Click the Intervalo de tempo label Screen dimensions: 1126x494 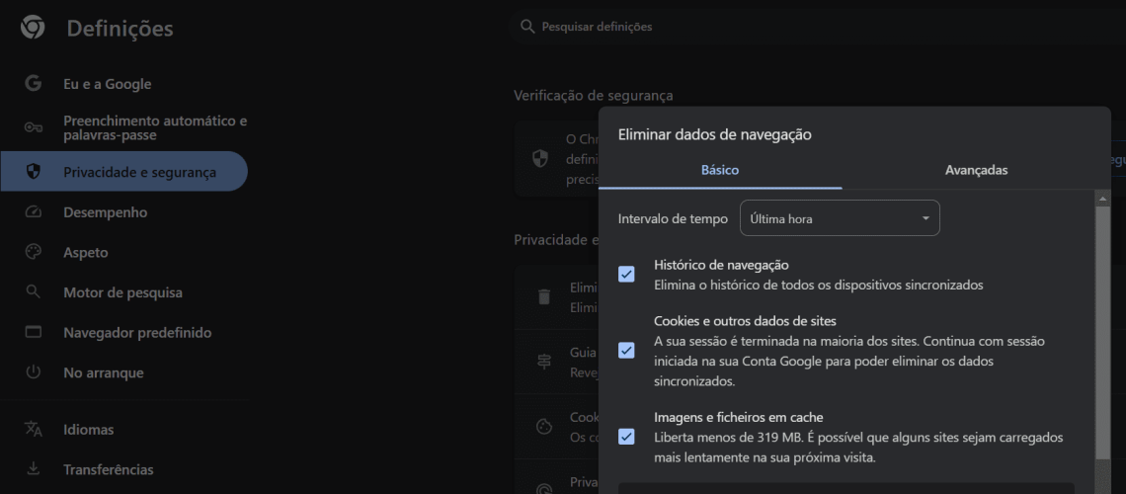(673, 219)
